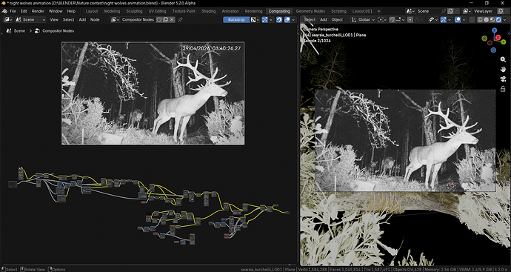Switch to the Geometry Nodes workspace tab
Screen dimensions: 511x272
(310, 11)
